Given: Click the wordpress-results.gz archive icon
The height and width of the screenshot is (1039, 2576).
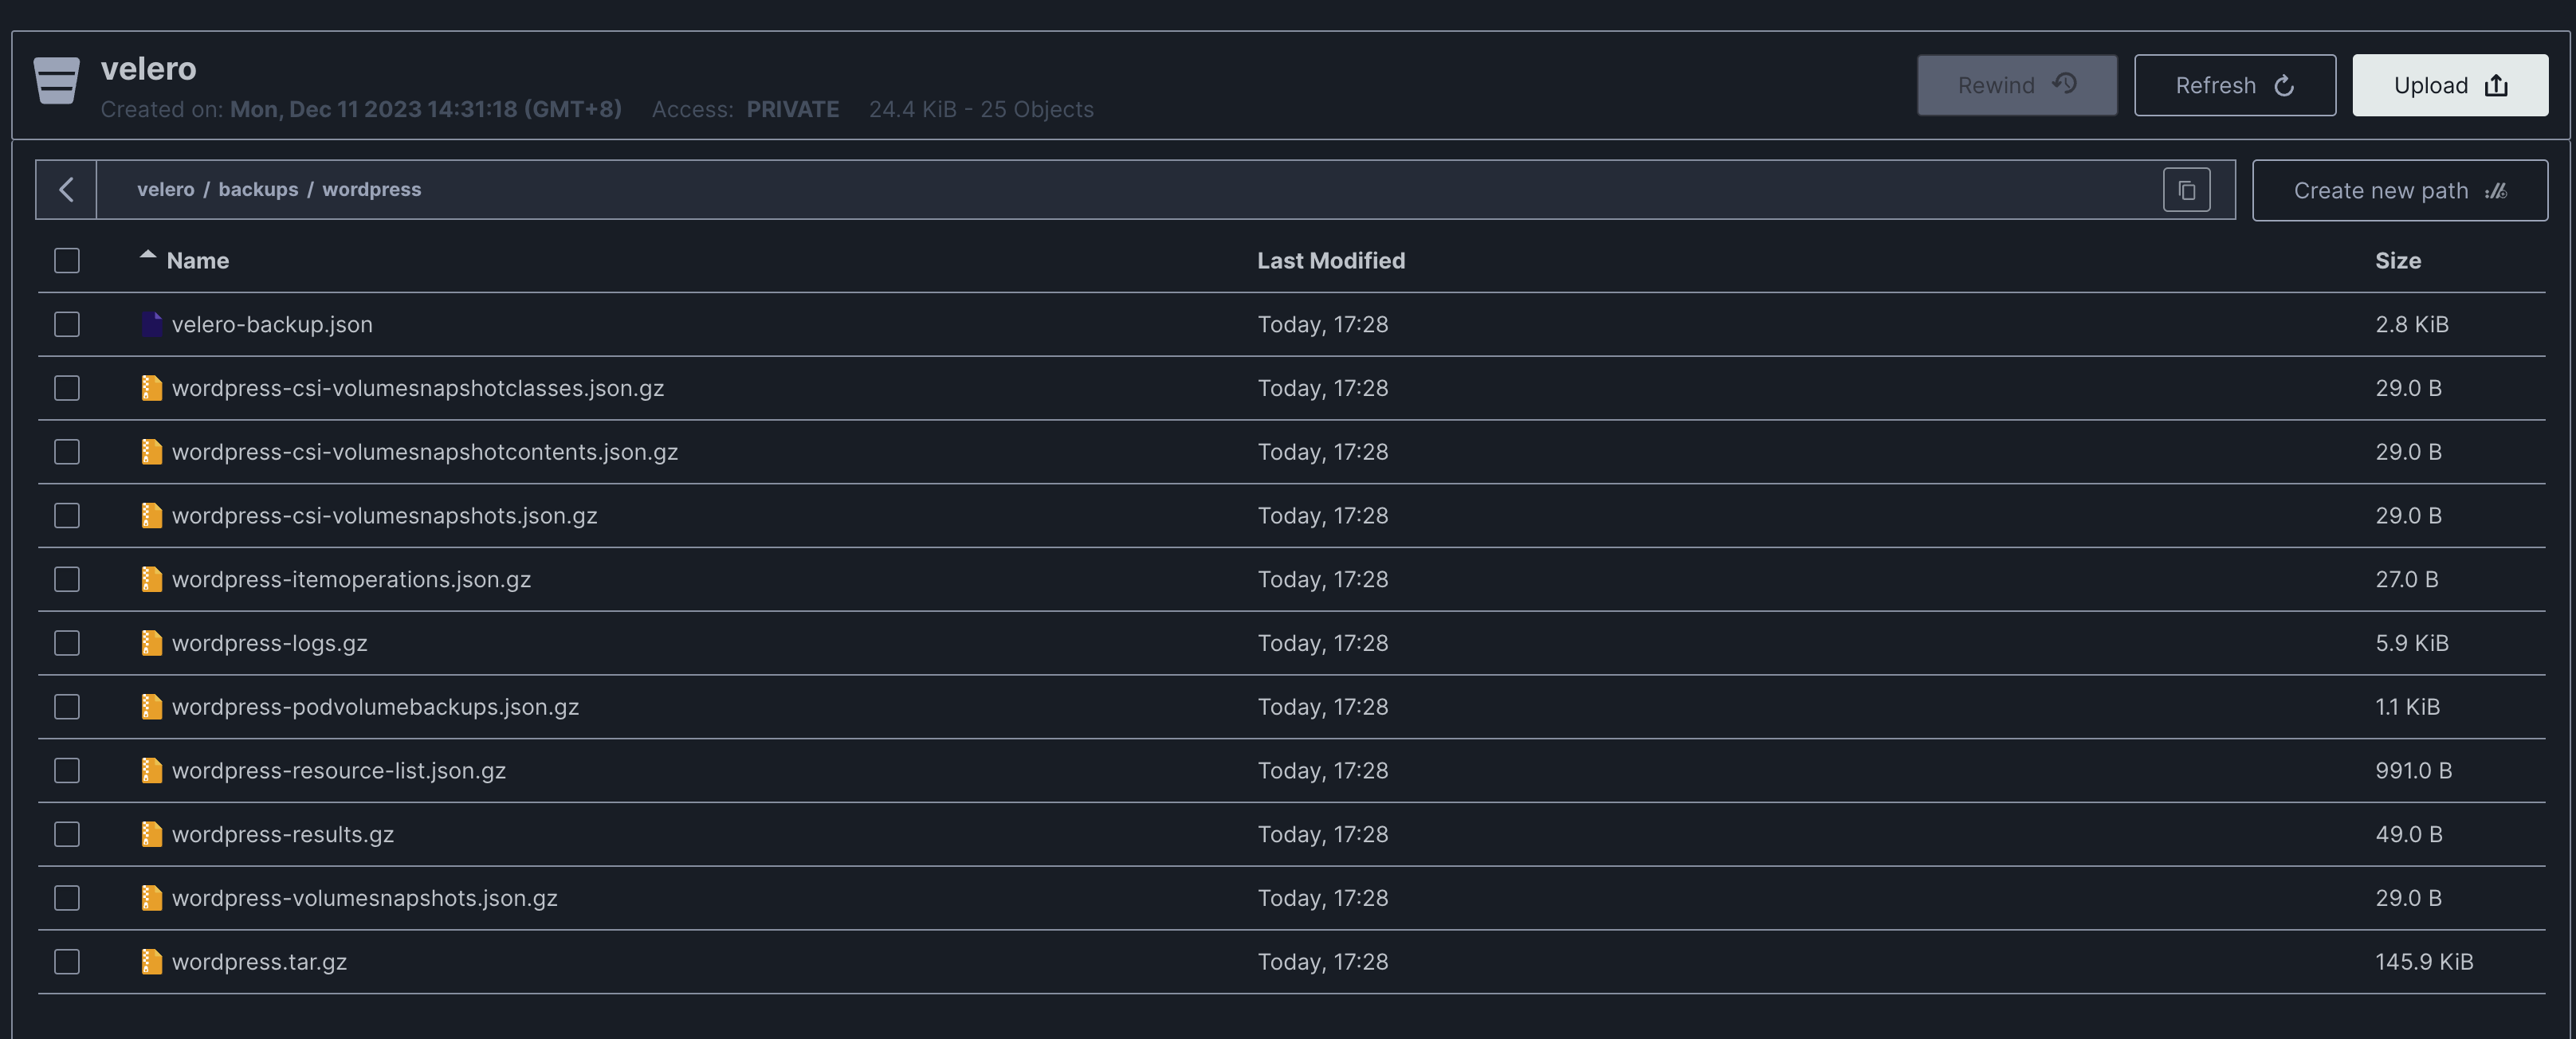Looking at the screenshot, I should (x=151, y=834).
